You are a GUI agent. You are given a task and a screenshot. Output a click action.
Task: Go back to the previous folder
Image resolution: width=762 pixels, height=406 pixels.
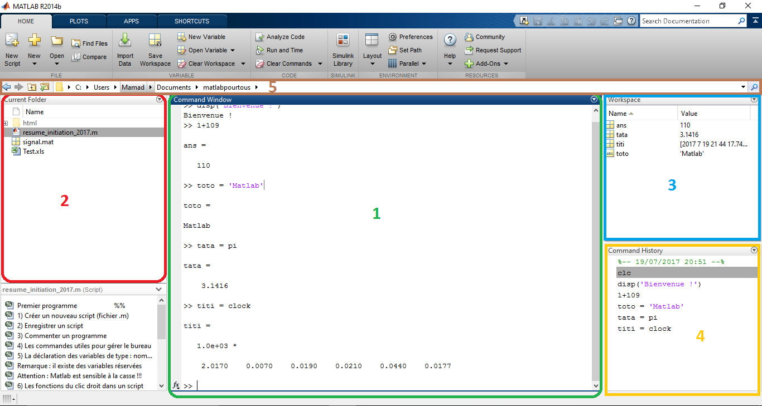(x=7, y=87)
